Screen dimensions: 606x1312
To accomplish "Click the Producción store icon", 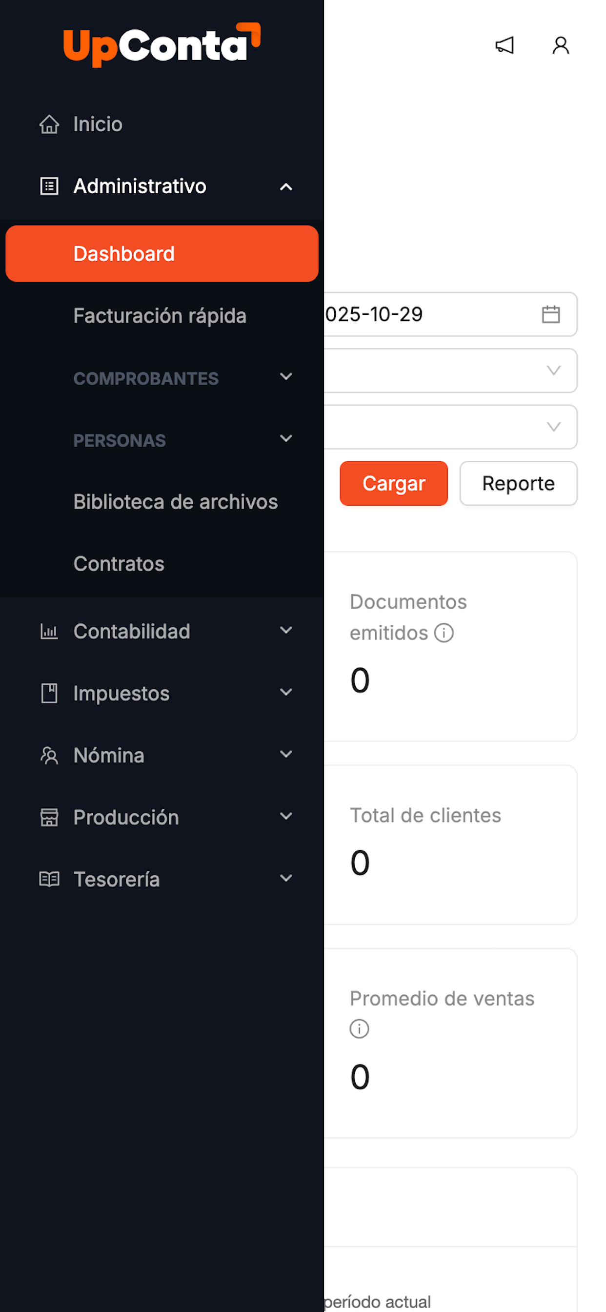I will pos(49,818).
